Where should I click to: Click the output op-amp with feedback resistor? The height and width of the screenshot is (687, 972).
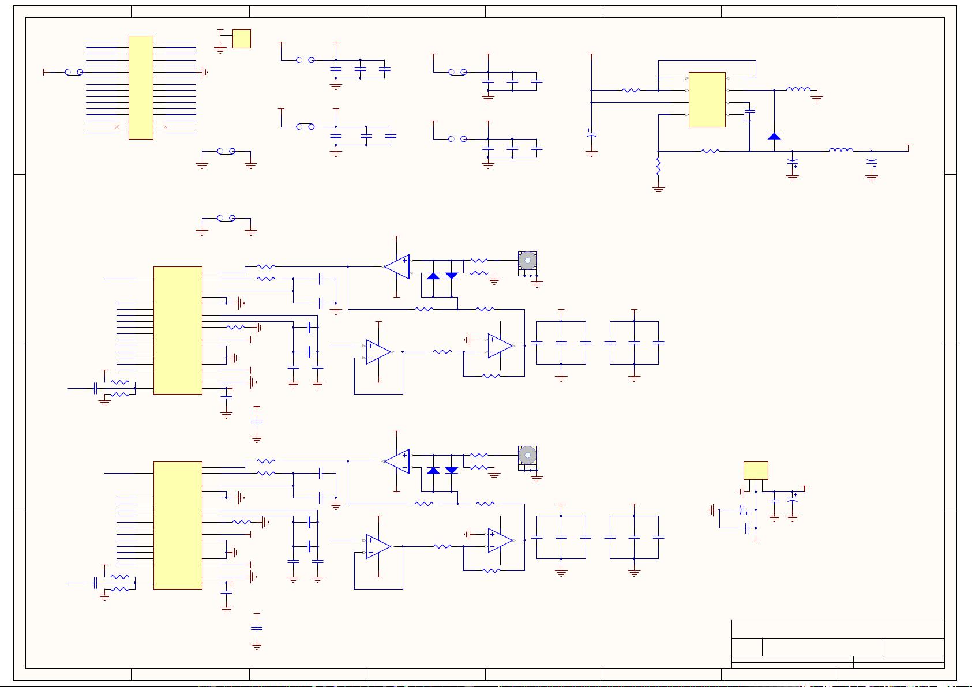(x=498, y=346)
